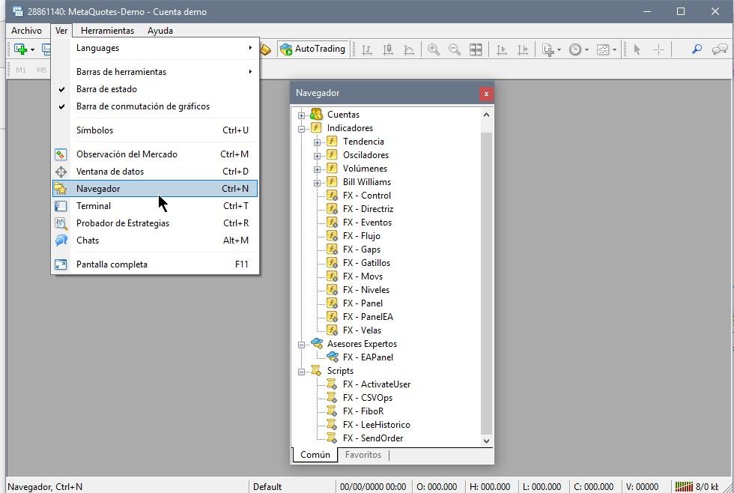
Task: Click the FX - EAPanel expert advisor icon
Action: 333,357
